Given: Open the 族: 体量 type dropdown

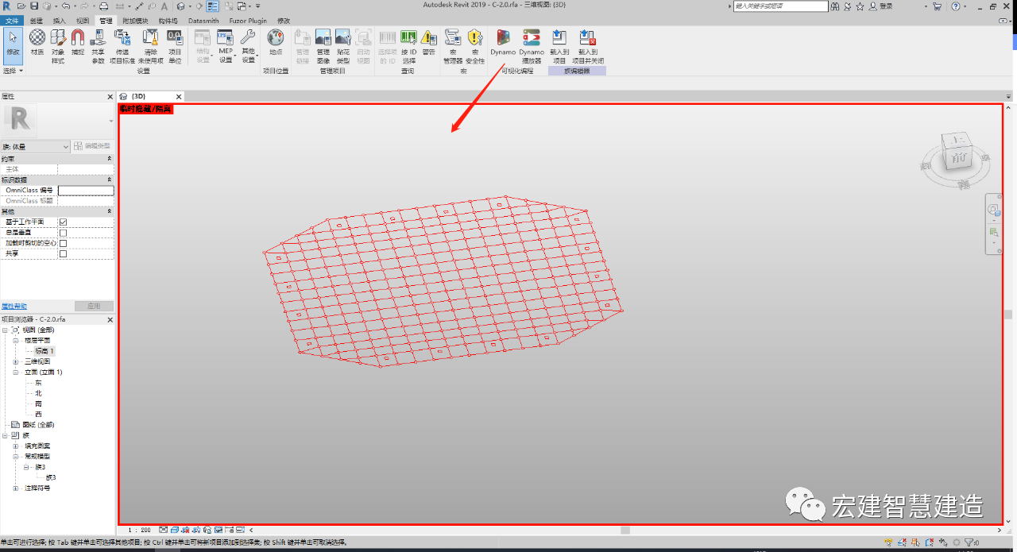Looking at the screenshot, I should 36,147.
